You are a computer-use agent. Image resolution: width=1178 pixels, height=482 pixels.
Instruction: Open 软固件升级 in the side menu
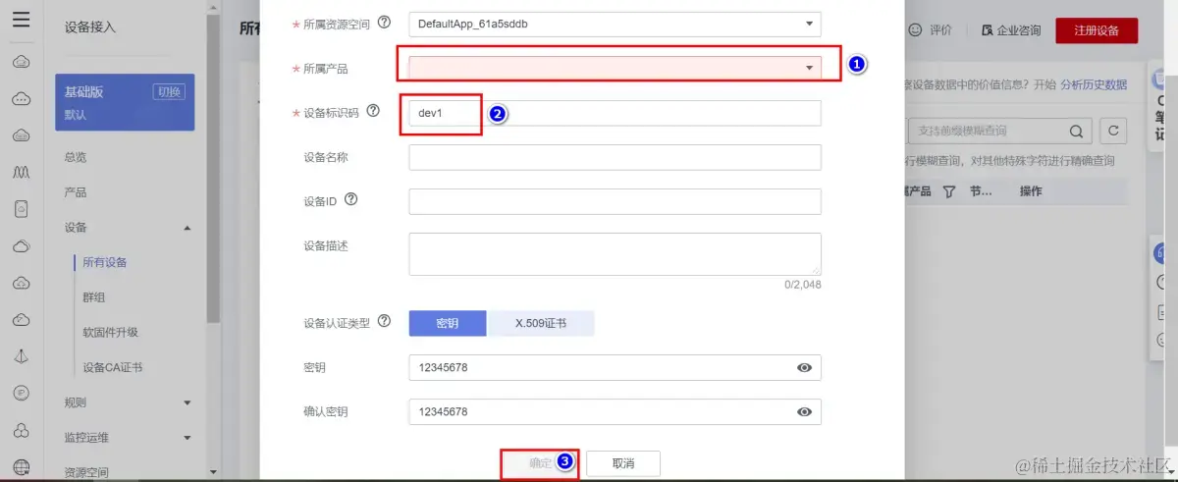pos(110,332)
